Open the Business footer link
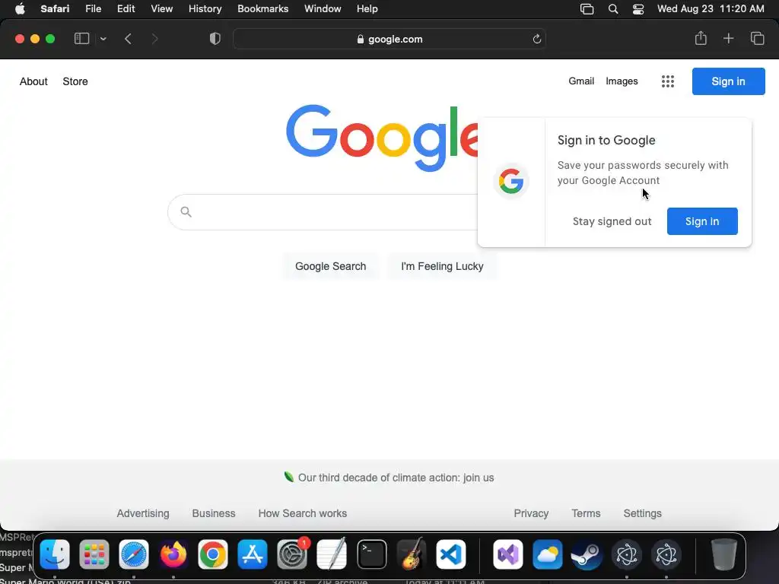Image resolution: width=779 pixels, height=584 pixels. point(214,513)
